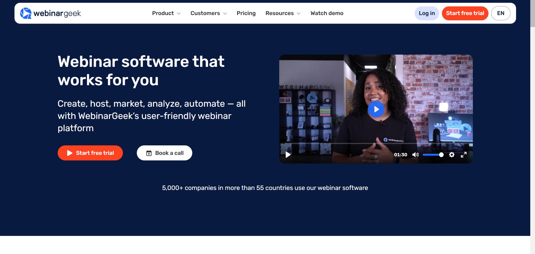Screen dimensions: 535x254
Task: Click Start free trial in header
Action: pyautogui.click(x=465, y=13)
